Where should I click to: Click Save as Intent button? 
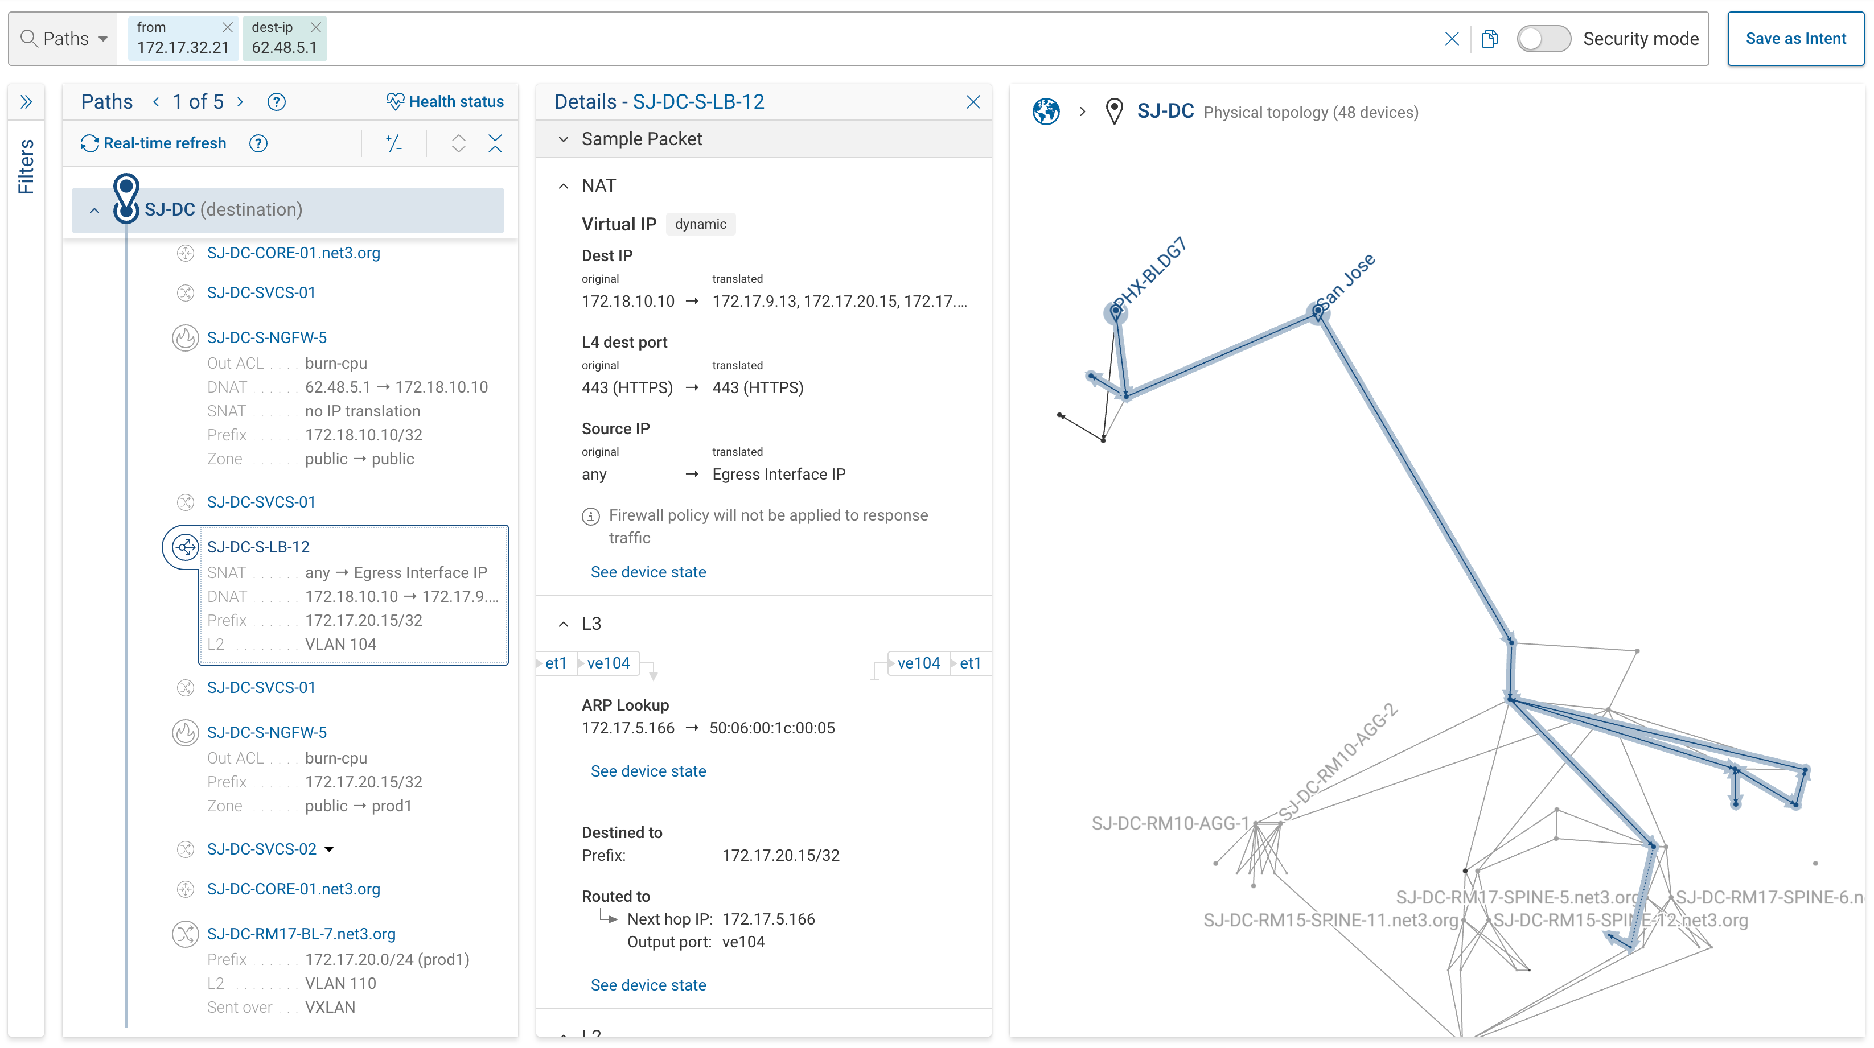coord(1795,39)
